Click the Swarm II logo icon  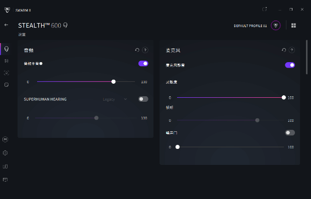click(7, 10)
